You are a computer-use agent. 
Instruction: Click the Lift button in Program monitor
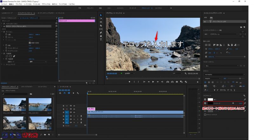point(168,82)
